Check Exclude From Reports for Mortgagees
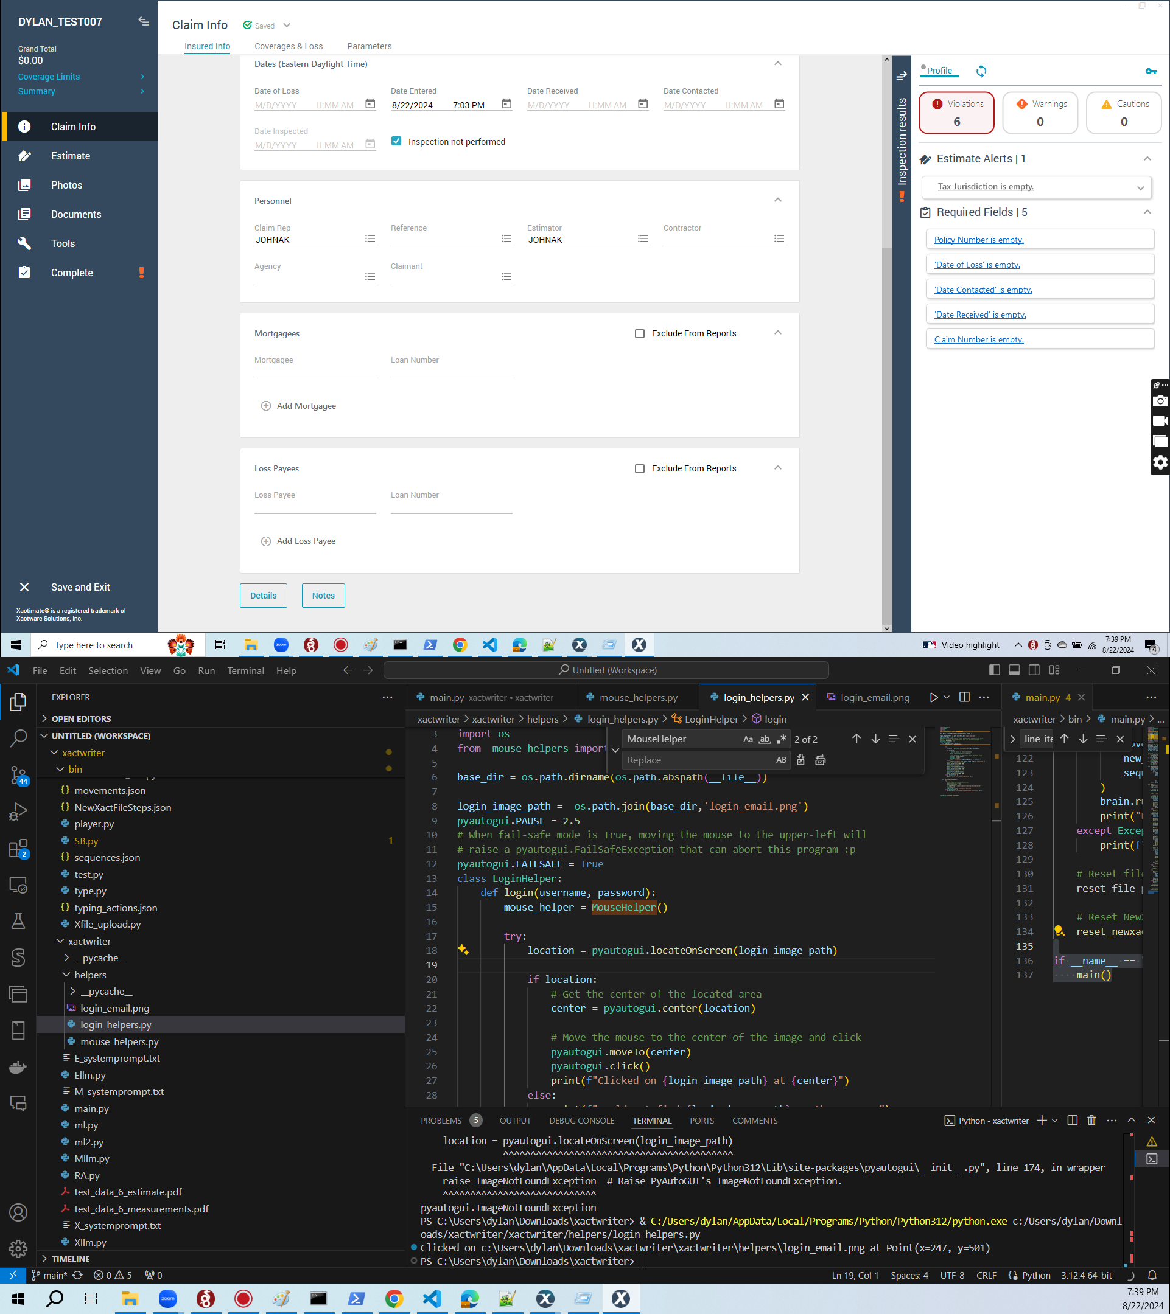This screenshot has height=1314, width=1170. [x=639, y=333]
